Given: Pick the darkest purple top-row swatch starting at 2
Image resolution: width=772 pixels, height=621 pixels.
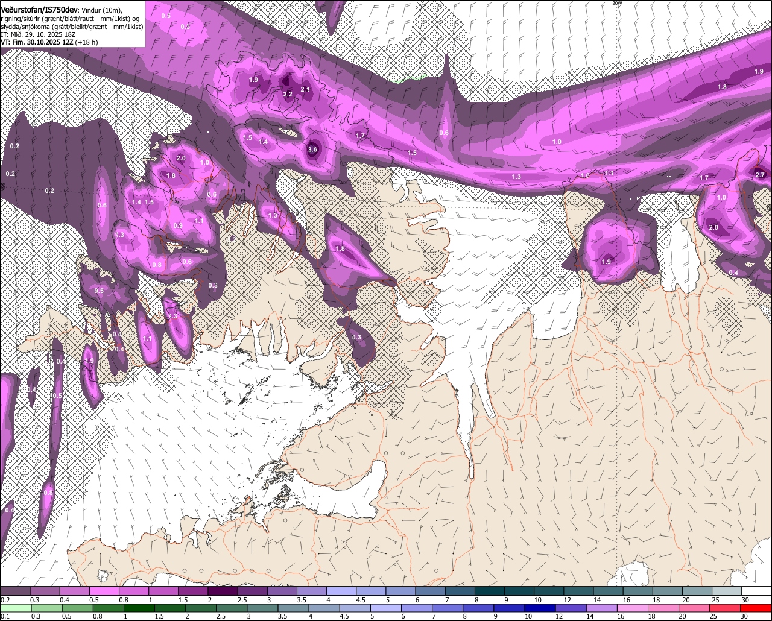Looking at the screenshot, I should click(223, 591).
